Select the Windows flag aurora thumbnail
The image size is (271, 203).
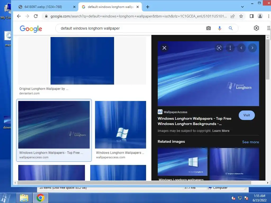point(120,125)
